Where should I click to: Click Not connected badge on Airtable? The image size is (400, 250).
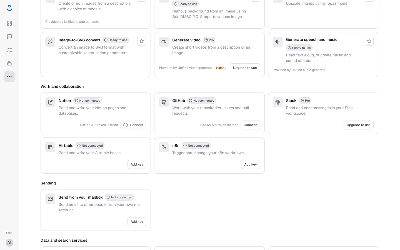(90, 146)
